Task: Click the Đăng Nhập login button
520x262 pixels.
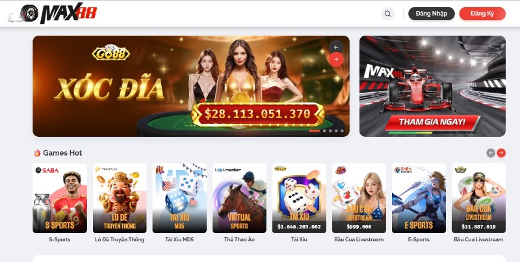Action: [x=431, y=14]
